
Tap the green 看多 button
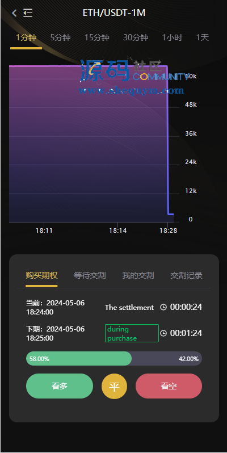(60, 386)
